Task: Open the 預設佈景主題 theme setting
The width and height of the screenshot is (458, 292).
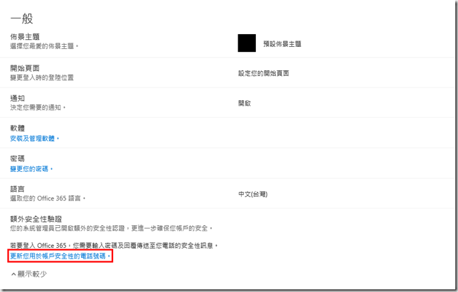Action: point(282,44)
